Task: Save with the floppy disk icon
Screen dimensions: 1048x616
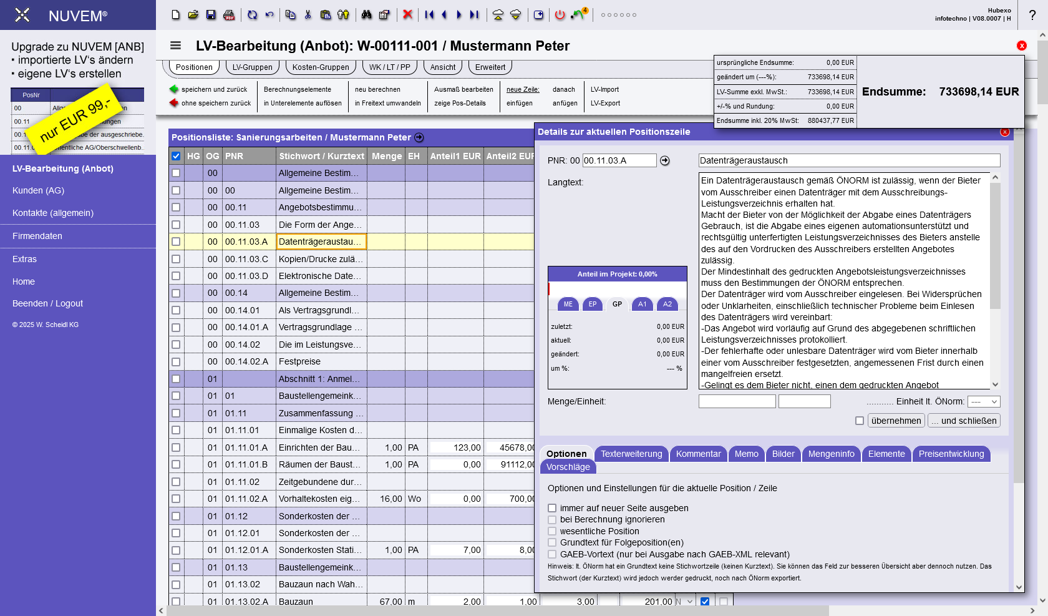Action: pos(211,14)
